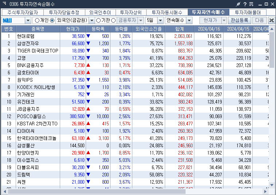
Task: Open help question mark icon
Action: pyautogui.click(x=245, y=4)
